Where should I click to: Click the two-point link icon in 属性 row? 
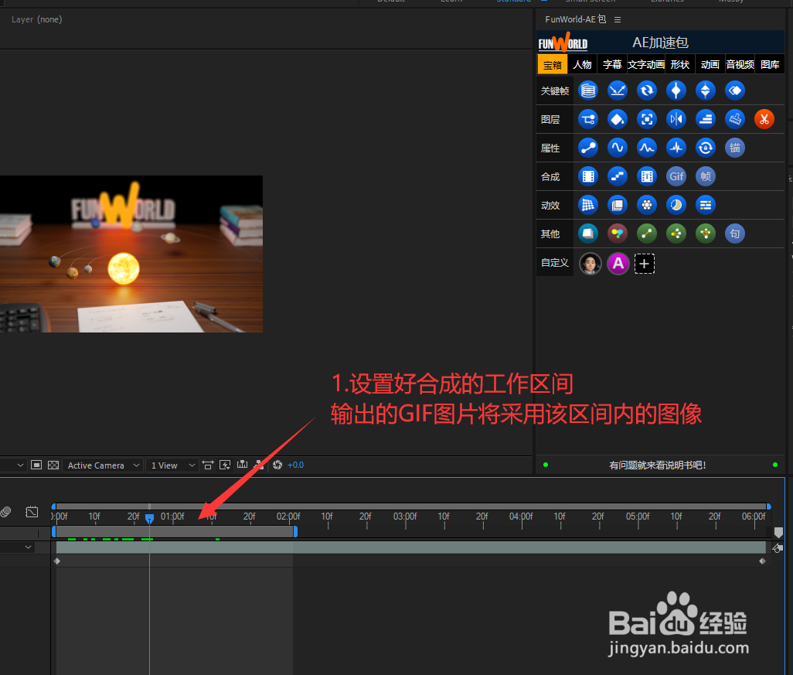pyautogui.click(x=587, y=148)
